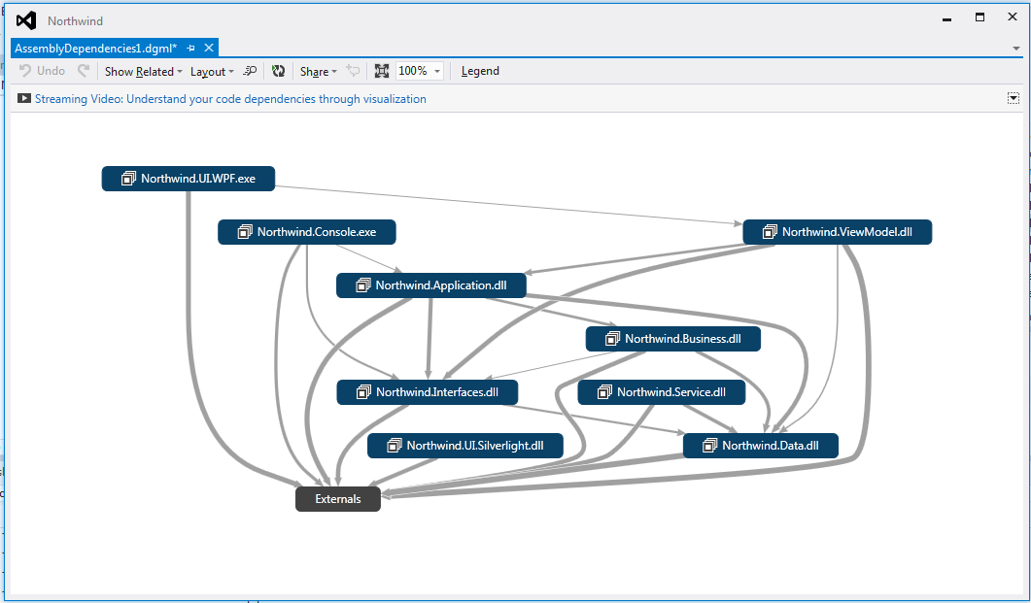Activate the Zoom to Fit toolbar icon
Screen dimensions: 1031x603
pos(380,70)
